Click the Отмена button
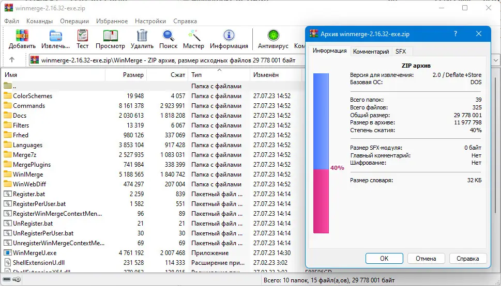Screen dimensions: 501x286 pos(426,259)
